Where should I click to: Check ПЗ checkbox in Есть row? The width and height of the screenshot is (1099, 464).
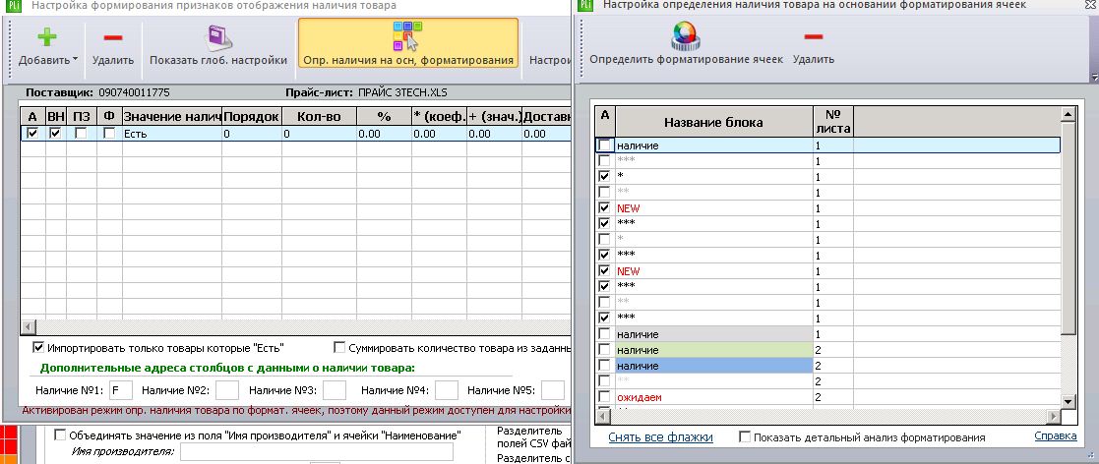82,133
